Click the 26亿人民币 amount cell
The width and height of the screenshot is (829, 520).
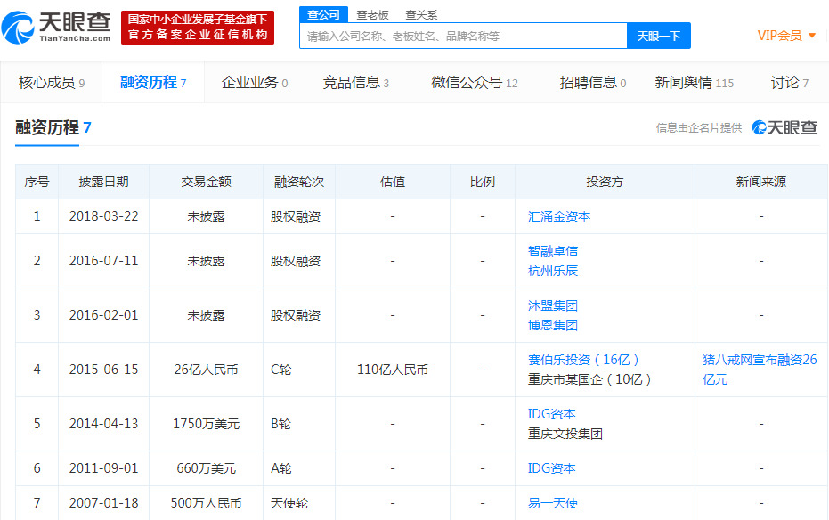tap(207, 370)
